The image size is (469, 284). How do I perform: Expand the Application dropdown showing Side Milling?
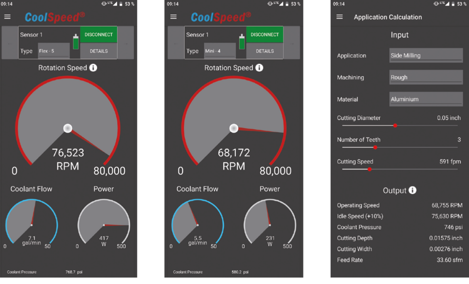(426, 56)
